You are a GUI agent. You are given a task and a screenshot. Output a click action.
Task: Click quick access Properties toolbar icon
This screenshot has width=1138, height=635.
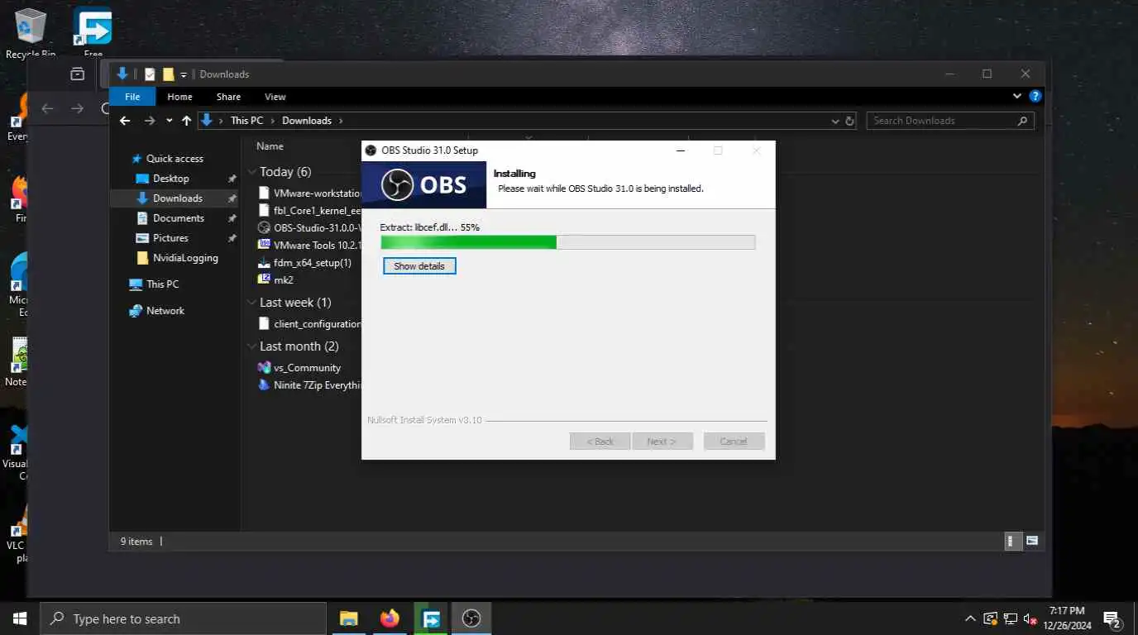(150, 74)
